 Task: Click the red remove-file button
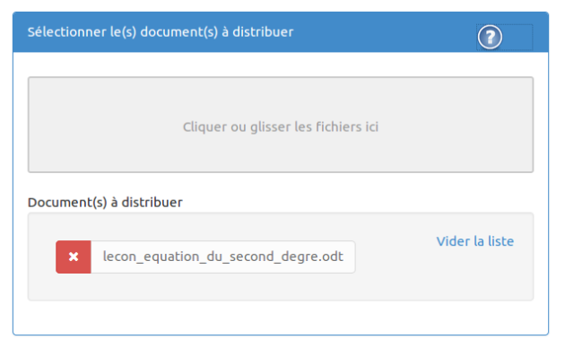point(74,257)
